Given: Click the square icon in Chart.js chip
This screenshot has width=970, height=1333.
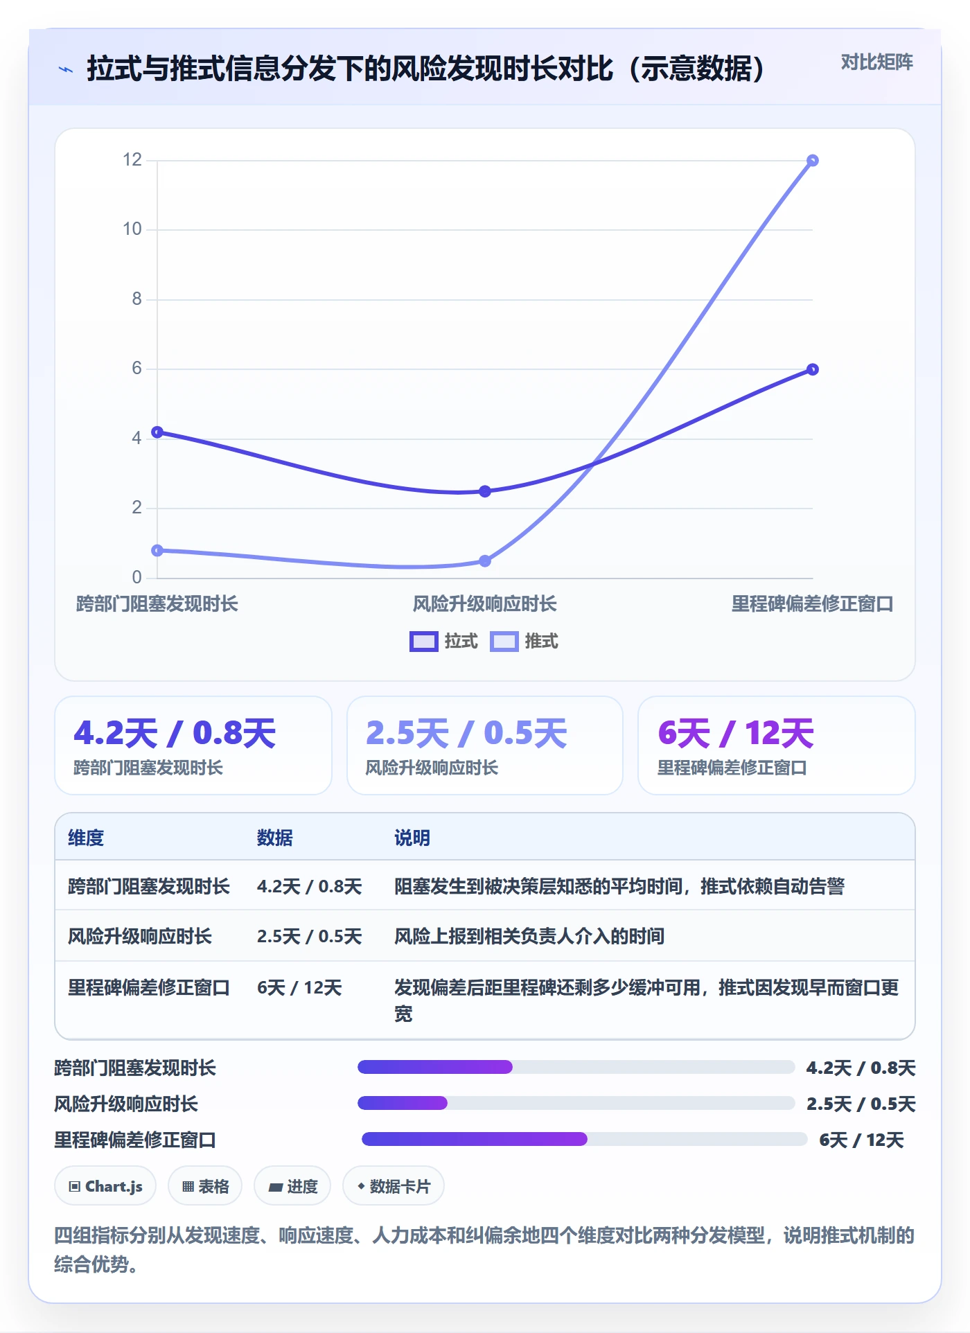Looking at the screenshot, I should point(75,1187).
